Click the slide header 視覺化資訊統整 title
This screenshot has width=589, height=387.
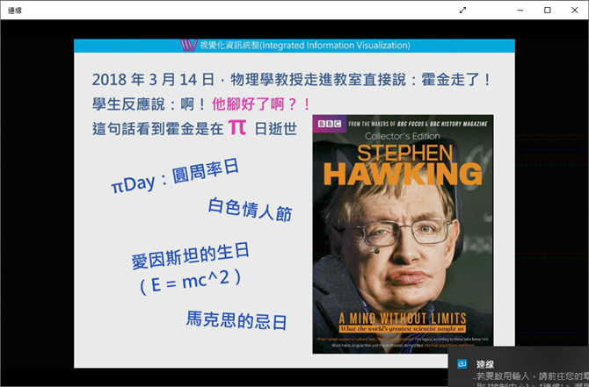pyautogui.click(x=305, y=46)
